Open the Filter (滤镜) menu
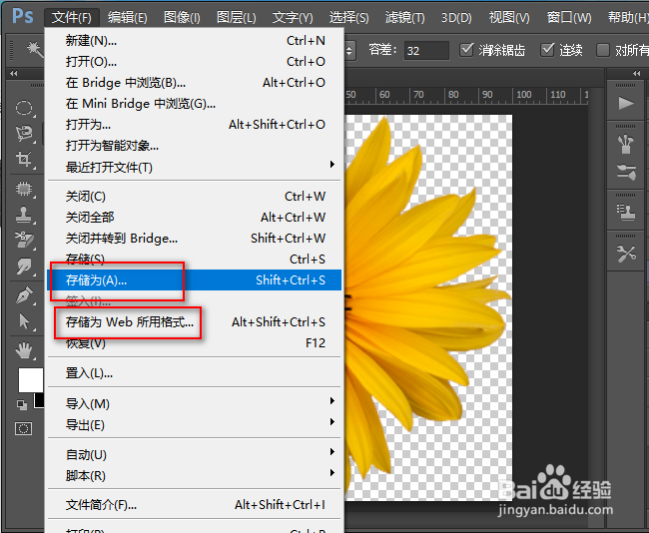Viewport: 649px width, 533px height. pos(404,17)
